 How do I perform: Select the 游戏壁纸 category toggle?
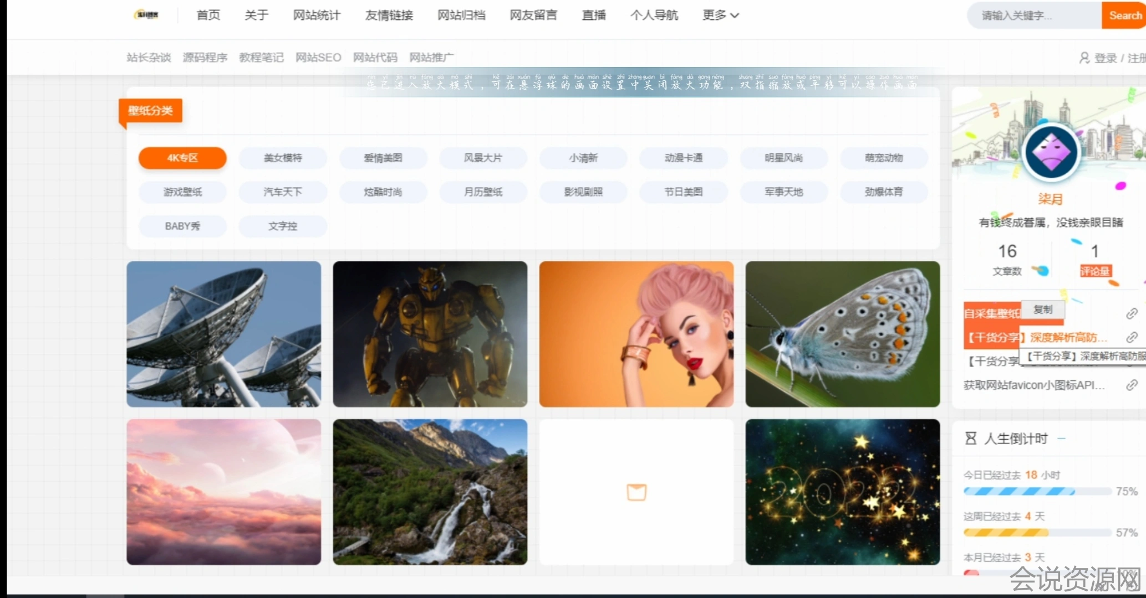tap(182, 192)
